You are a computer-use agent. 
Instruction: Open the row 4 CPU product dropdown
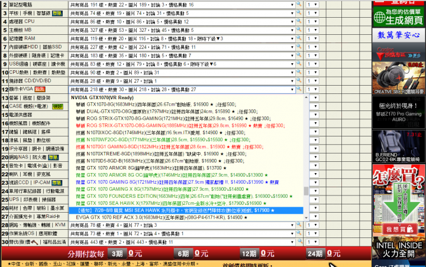pyautogui.click(x=182, y=22)
